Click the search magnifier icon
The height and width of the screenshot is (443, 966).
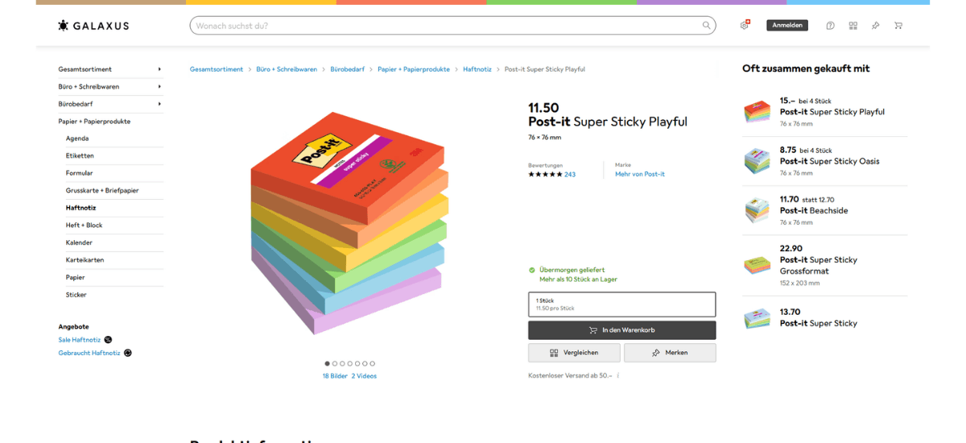706,26
